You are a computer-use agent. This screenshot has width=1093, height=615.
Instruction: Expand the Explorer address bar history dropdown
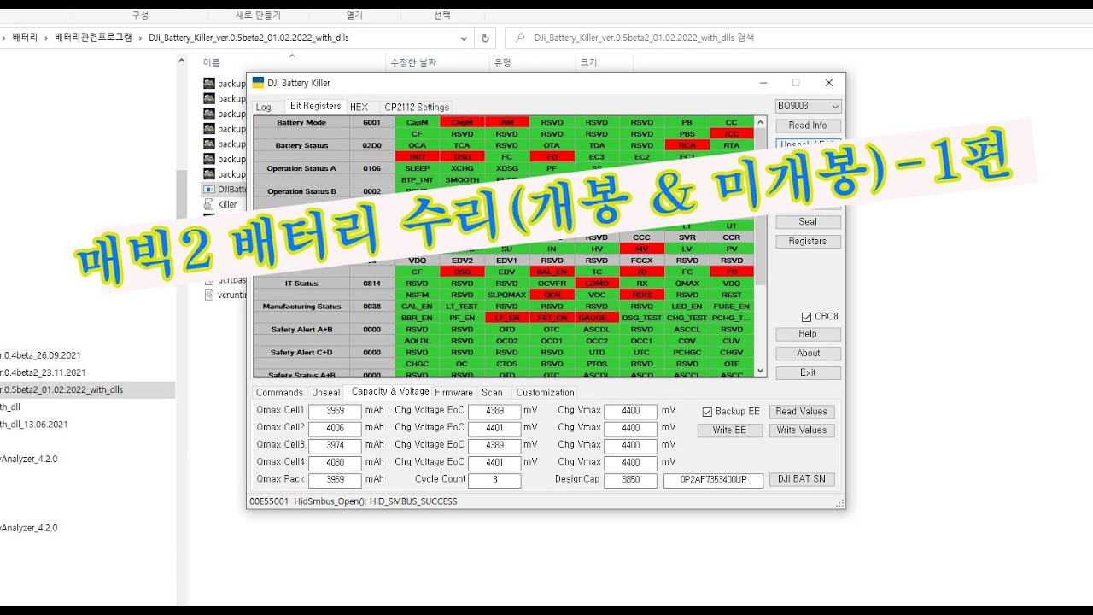pyautogui.click(x=464, y=38)
